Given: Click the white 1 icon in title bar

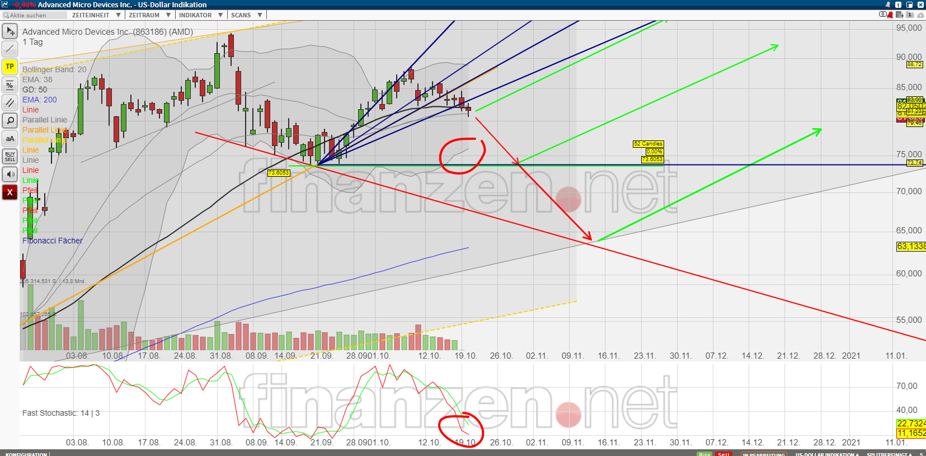Looking at the screenshot, I should 898,4.
